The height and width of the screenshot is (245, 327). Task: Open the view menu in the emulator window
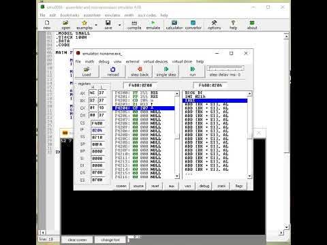pos(117,61)
